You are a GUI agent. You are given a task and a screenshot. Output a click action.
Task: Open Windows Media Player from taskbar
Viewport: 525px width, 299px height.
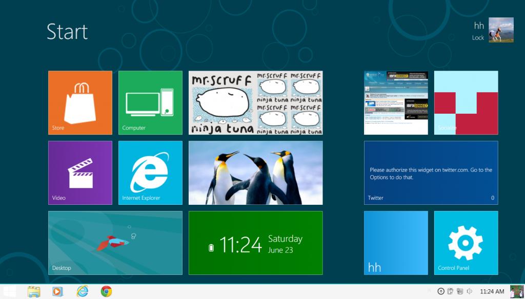pyautogui.click(x=57, y=292)
